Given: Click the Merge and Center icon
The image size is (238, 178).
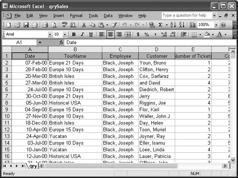Looking at the screenshot, I should click(x=128, y=34).
